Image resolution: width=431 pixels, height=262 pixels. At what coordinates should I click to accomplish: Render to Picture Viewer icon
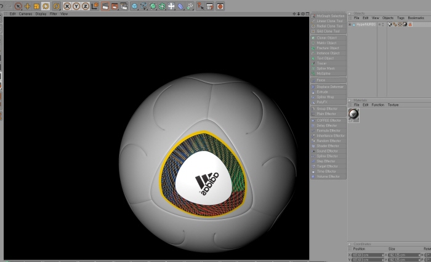[115, 6]
